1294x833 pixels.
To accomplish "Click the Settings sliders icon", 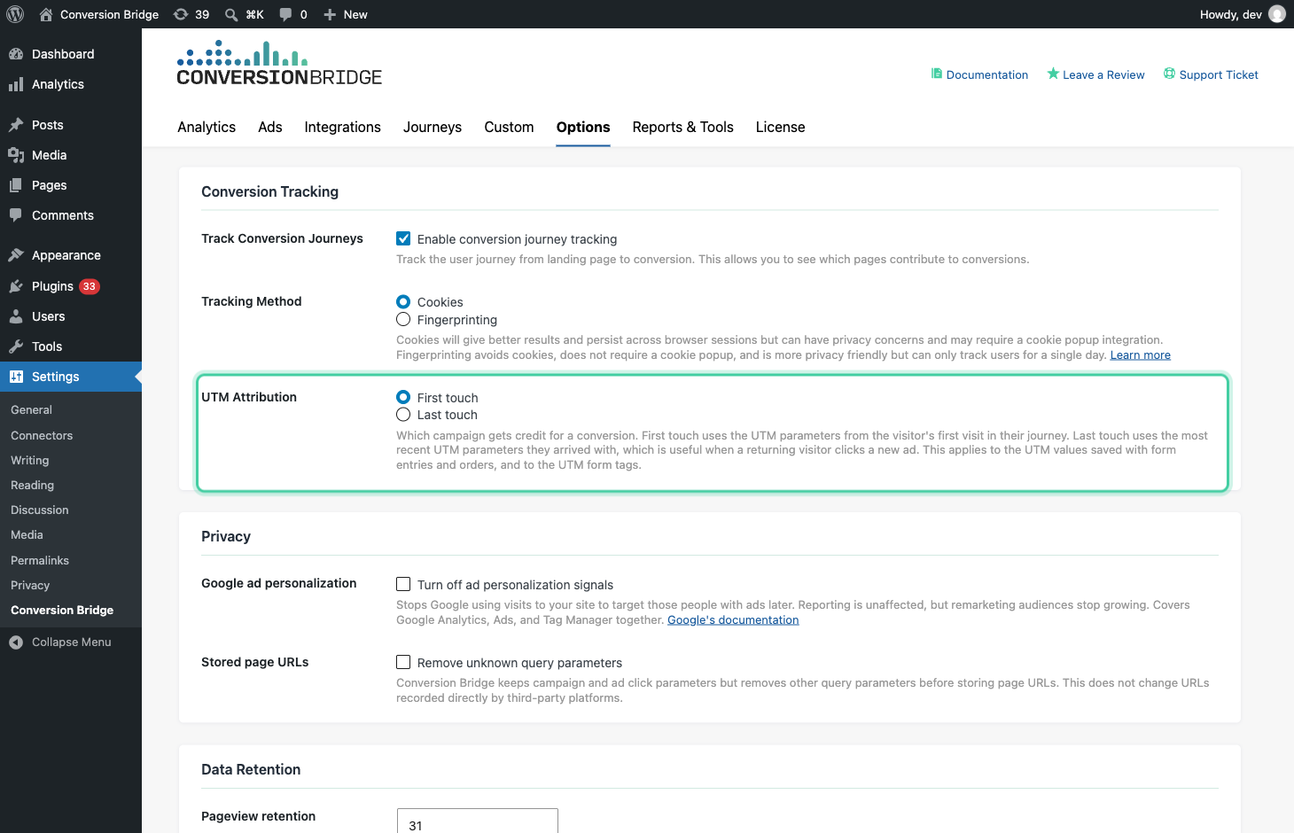I will click(16, 377).
